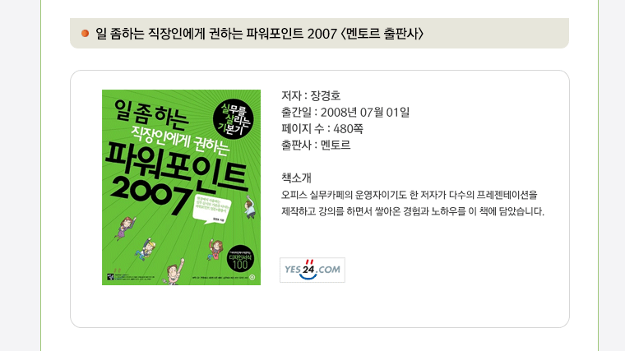Screen dimensions: 625x351
Task: Click the white speech bubble on book cover
Action: tap(211, 209)
